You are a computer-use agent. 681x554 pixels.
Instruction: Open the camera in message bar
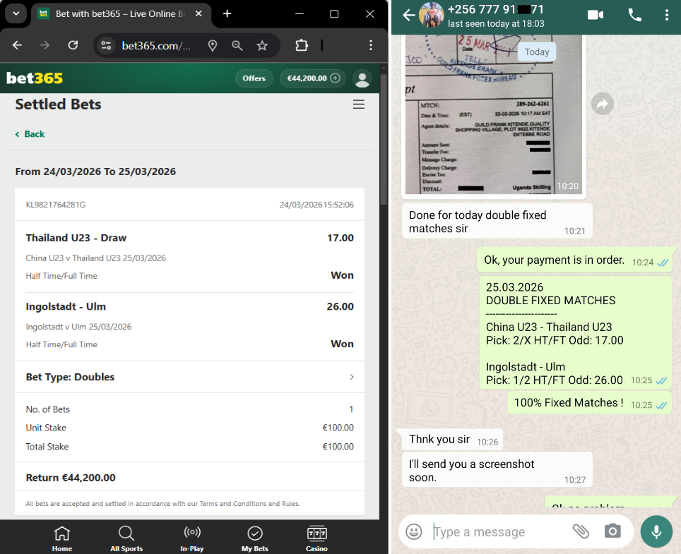click(x=612, y=531)
